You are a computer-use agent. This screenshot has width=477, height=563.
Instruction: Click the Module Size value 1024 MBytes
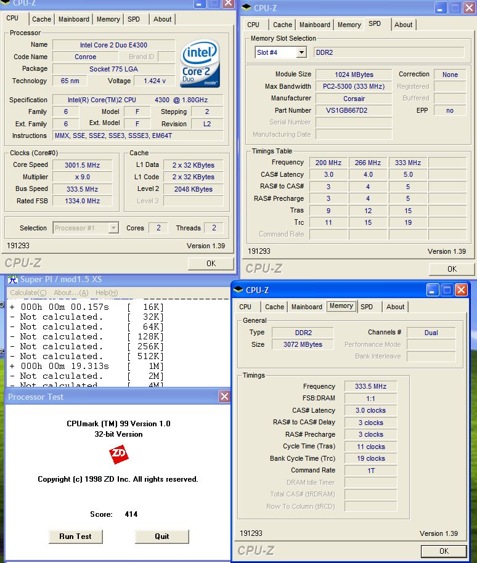pos(354,75)
